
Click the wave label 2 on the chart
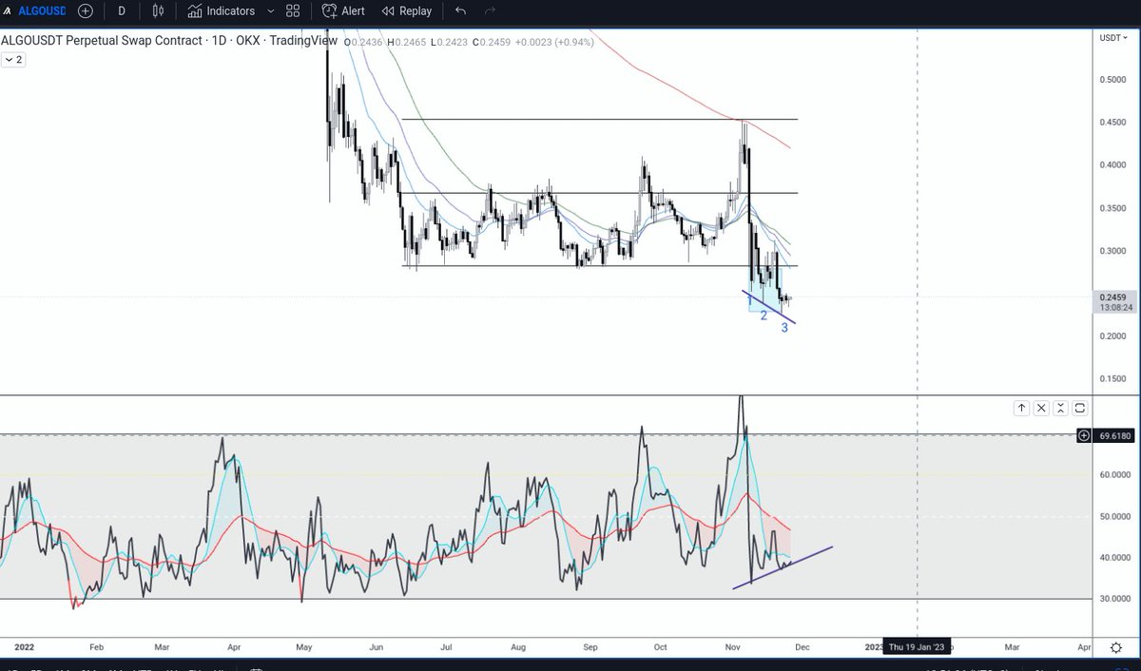coord(764,315)
